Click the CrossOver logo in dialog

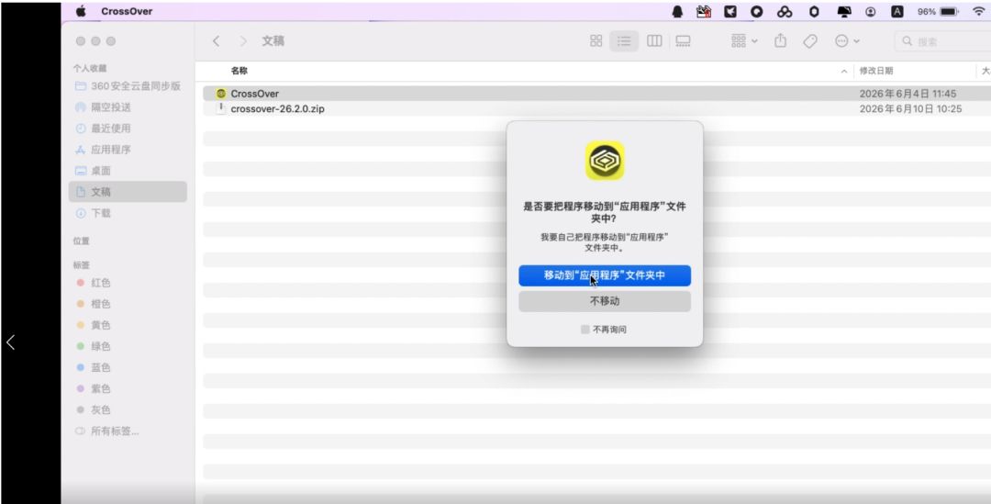605,161
